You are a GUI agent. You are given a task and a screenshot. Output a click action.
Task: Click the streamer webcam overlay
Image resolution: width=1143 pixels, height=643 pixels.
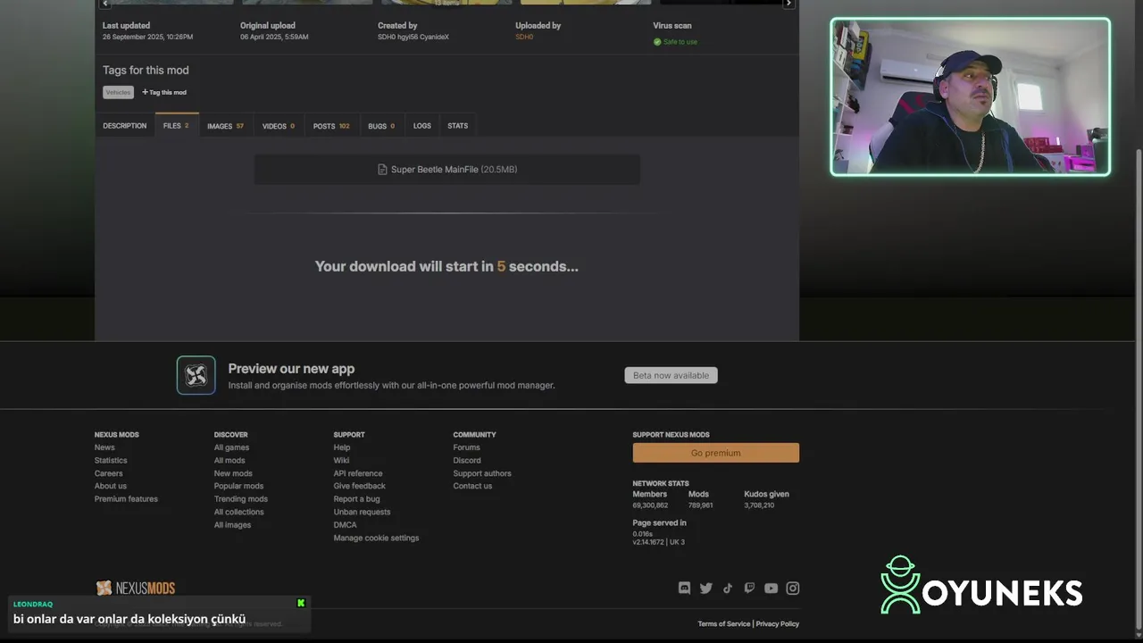(971, 96)
